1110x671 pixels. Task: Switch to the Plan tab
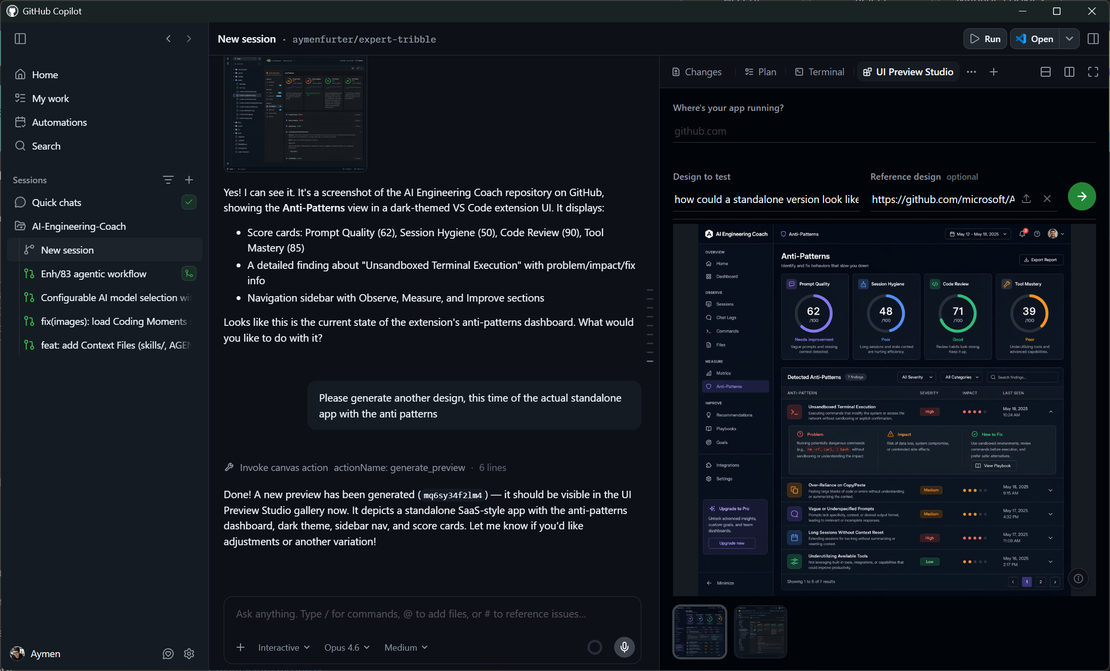761,72
